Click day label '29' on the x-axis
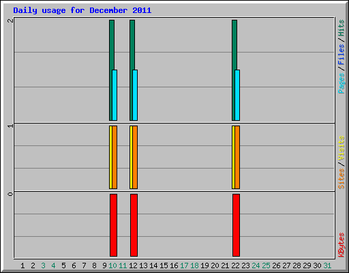The height and width of the screenshot is (273, 349). click(x=307, y=265)
